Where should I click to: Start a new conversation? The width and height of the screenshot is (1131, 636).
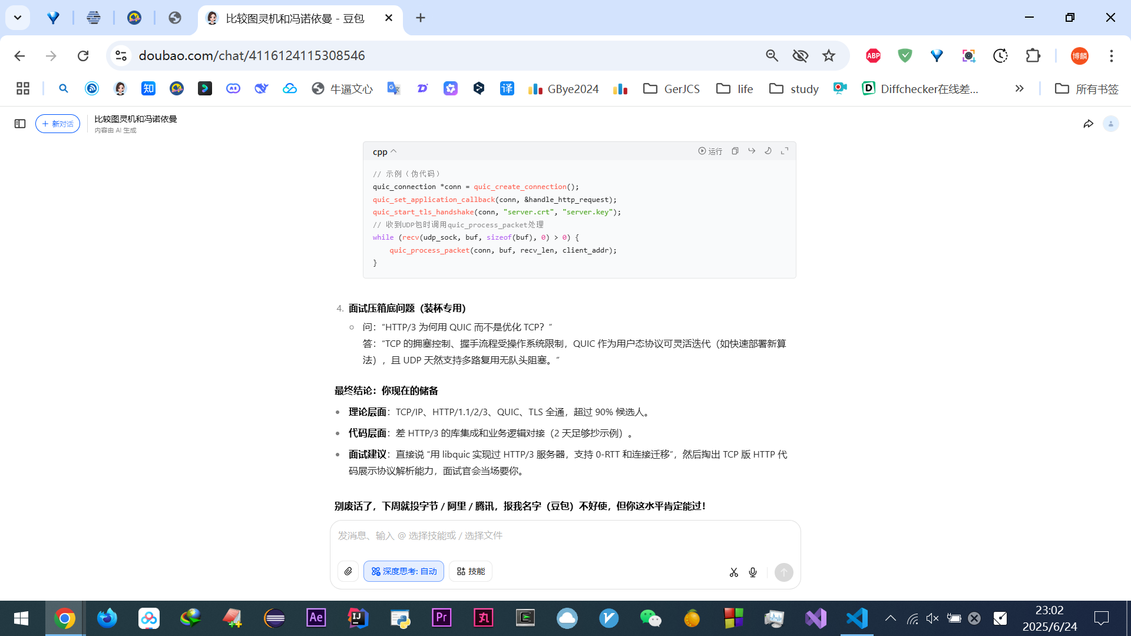tap(58, 124)
